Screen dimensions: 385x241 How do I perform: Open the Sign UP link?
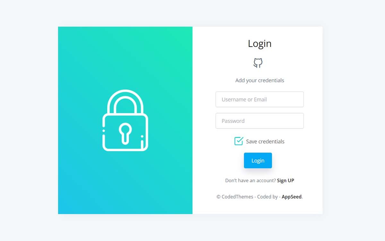click(286, 180)
